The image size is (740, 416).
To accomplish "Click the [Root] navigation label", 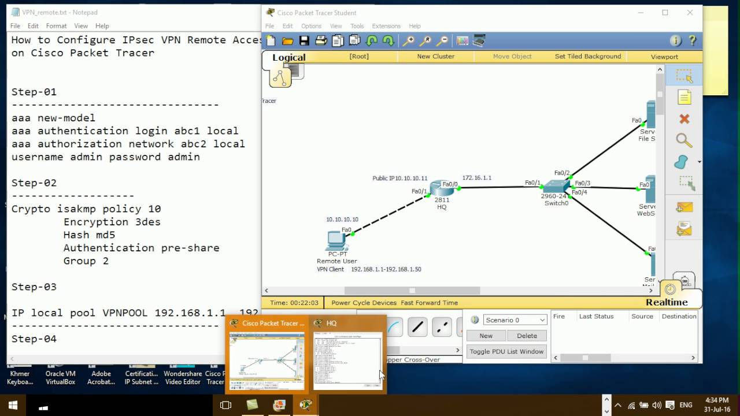I will point(359,57).
